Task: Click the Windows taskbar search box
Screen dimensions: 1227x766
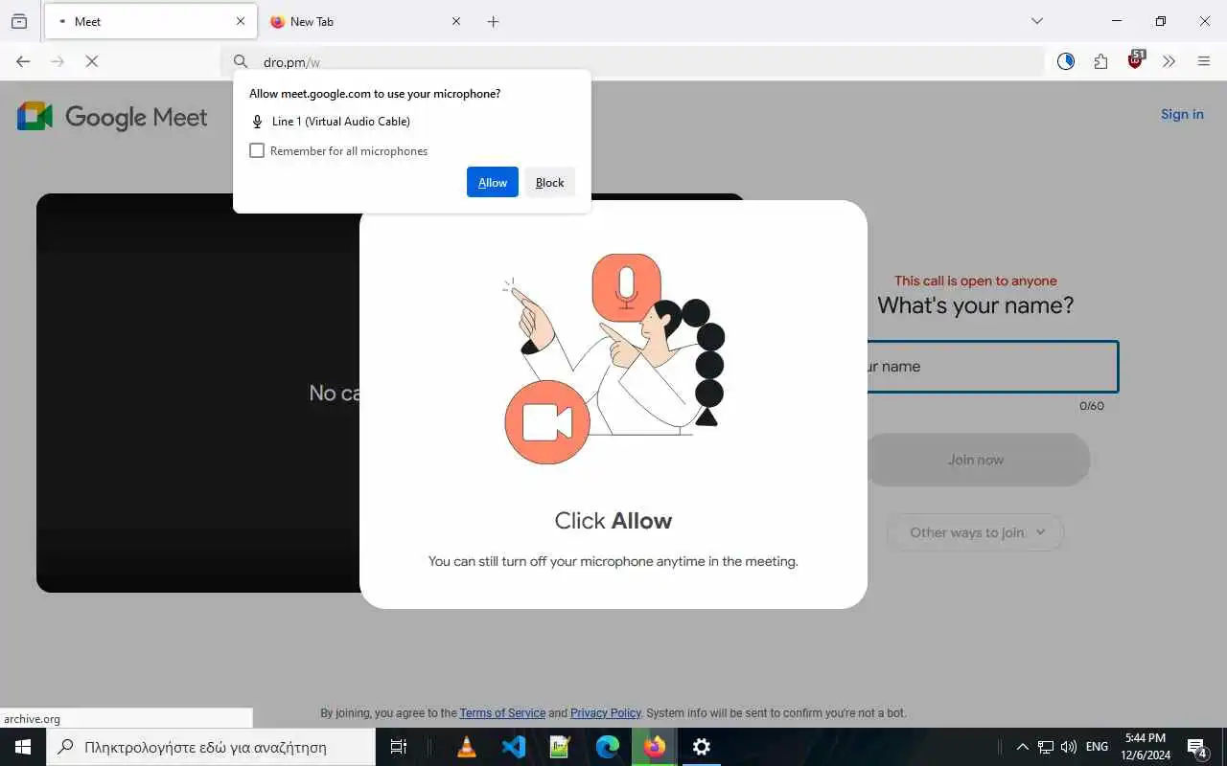Action: tap(211, 747)
